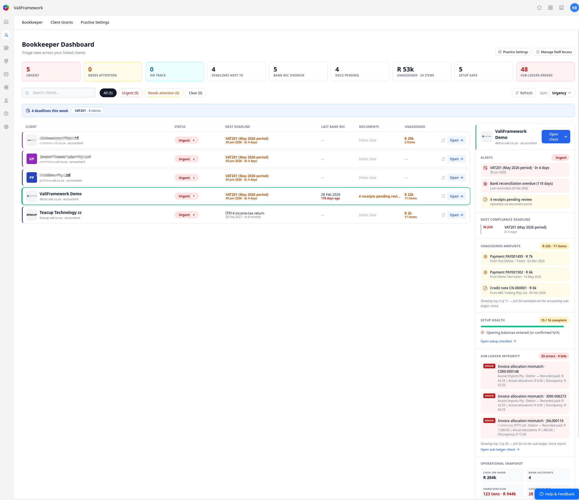This screenshot has width=579, height=500.
Task: Open the clock history icon in sidebar
Action: pos(6,114)
